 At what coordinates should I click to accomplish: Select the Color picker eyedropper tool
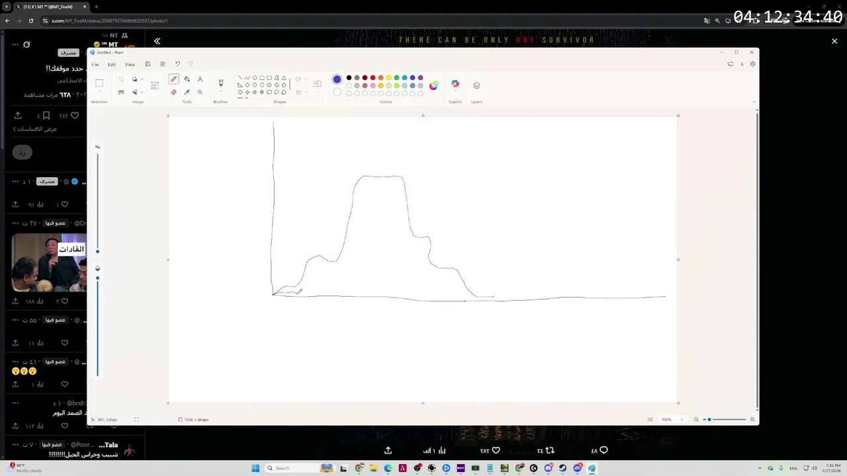(x=187, y=92)
